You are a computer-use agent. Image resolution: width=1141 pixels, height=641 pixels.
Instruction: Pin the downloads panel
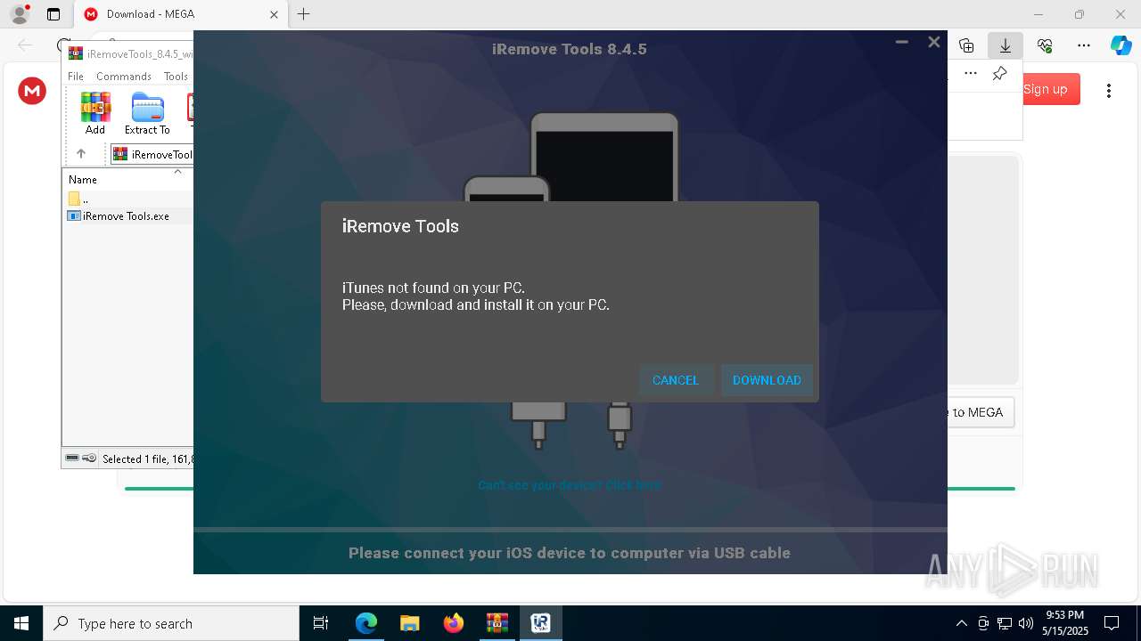click(x=999, y=73)
